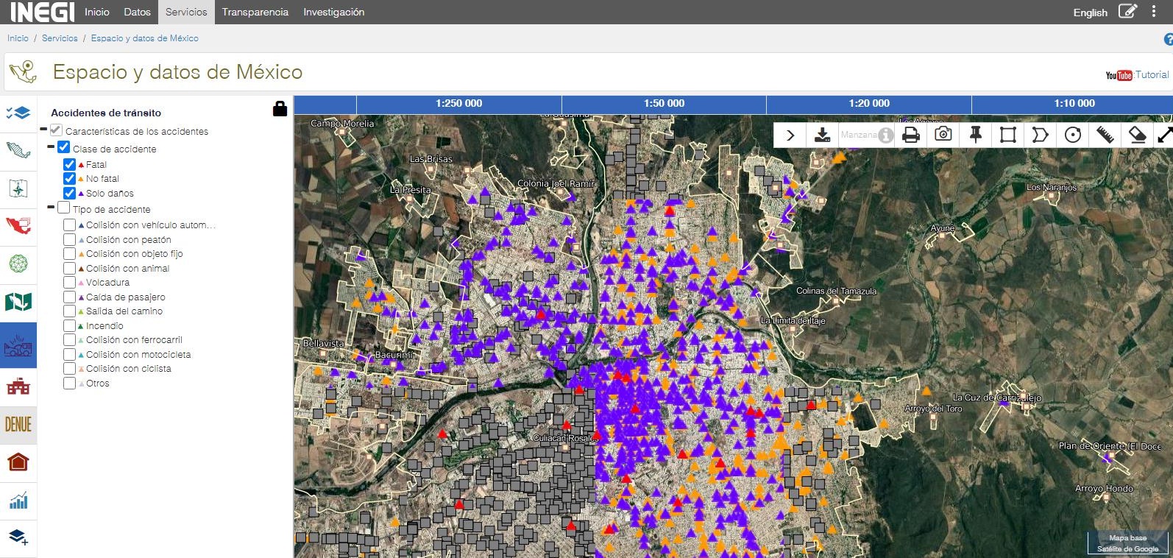
Task: Print the map with printer icon
Action: click(x=911, y=135)
